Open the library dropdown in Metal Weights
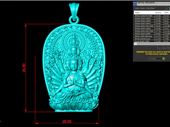This screenshot has height=127, width=170. coord(168,8)
